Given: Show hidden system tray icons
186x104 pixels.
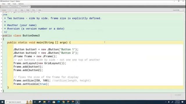Looking at the screenshot, I should pos(166,102).
